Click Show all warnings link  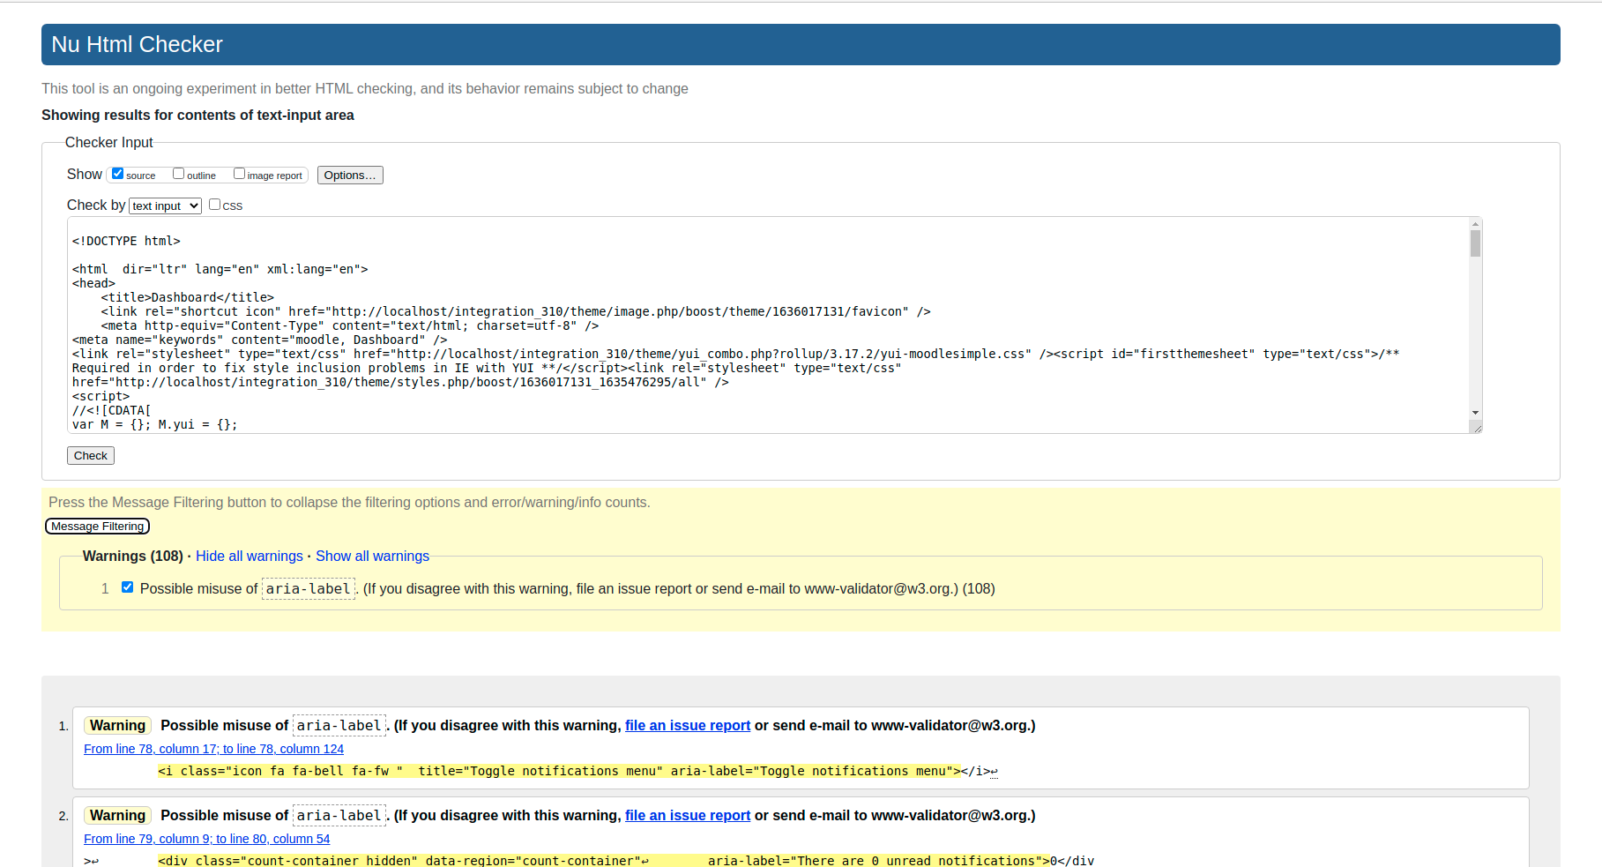tap(372, 557)
